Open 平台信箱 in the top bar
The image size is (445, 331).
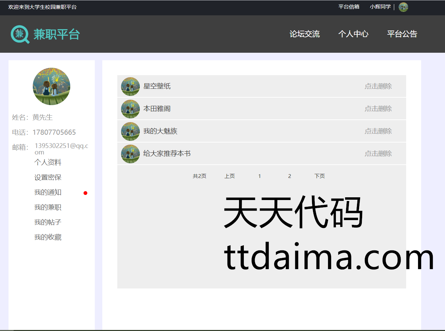pos(348,7)
